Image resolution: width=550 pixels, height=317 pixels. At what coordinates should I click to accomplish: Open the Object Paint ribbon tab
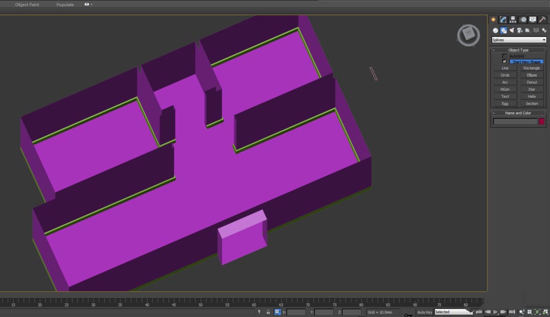coord(26,4)
